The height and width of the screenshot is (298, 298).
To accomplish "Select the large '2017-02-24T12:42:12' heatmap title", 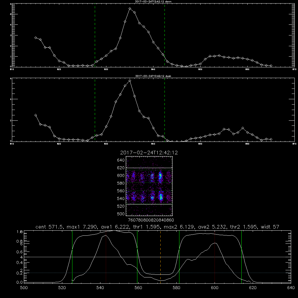I will tap(149, 153).
